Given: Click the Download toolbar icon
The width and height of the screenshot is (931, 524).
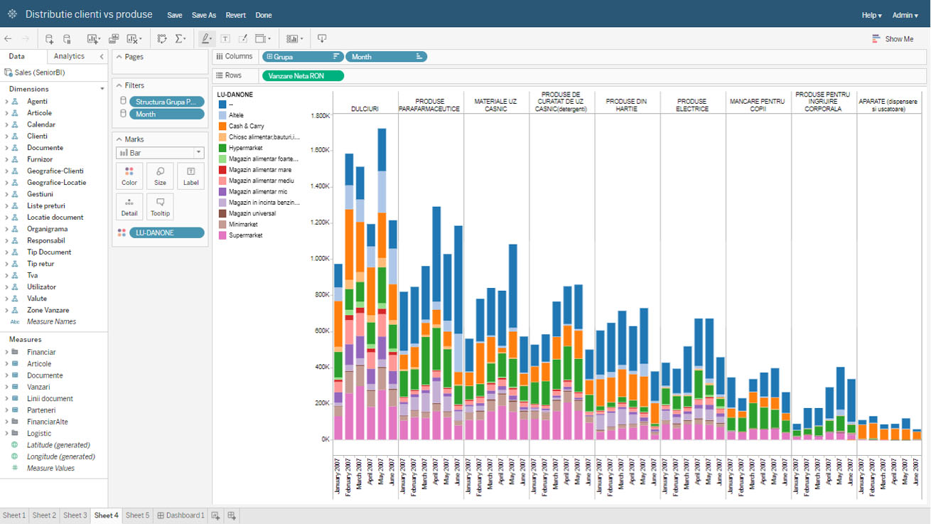Looking at the screenshot, I should click(322, 39).
